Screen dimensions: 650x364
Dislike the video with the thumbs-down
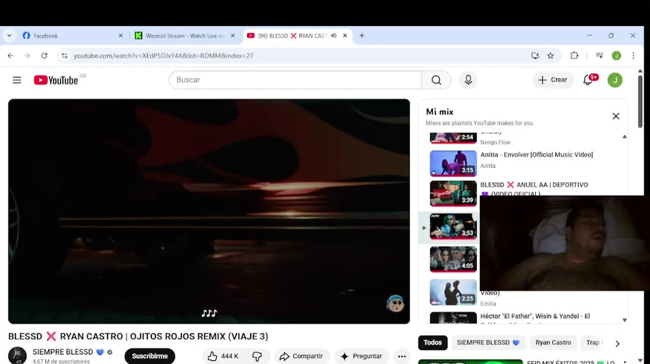point(257,356)
